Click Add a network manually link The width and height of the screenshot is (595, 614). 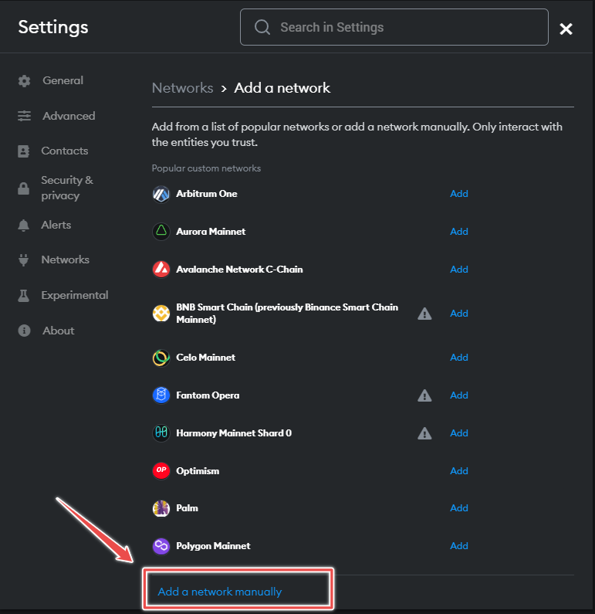pyautogui.click(x=220, y=592)
